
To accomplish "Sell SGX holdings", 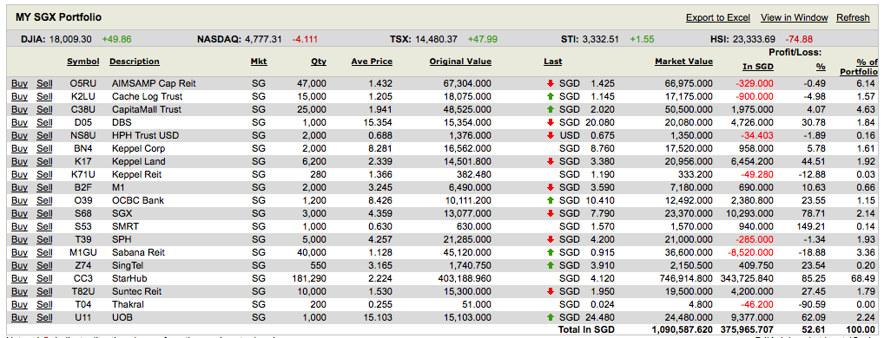I will click(x=44, y=213).
